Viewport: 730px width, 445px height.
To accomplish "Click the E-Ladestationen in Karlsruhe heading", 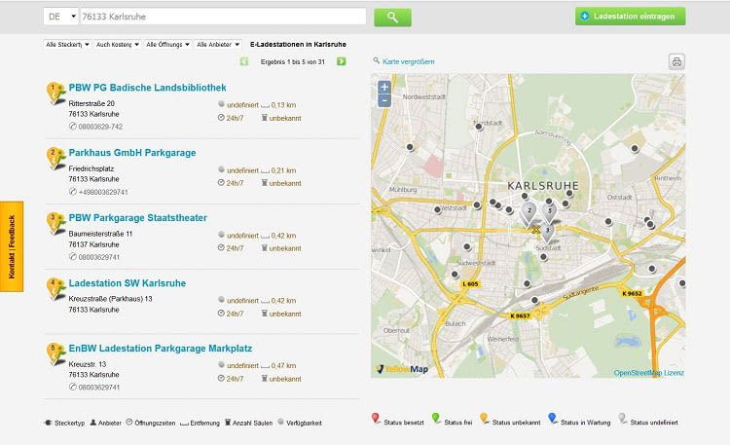I will (298, 45).
